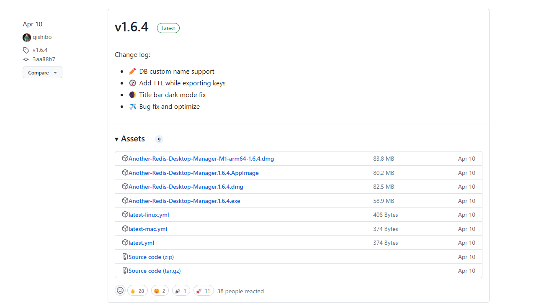Screen dimensions: 536x305
Task: Collapse the Assets section
Action: pyautogui.click(x=130, y=139)
